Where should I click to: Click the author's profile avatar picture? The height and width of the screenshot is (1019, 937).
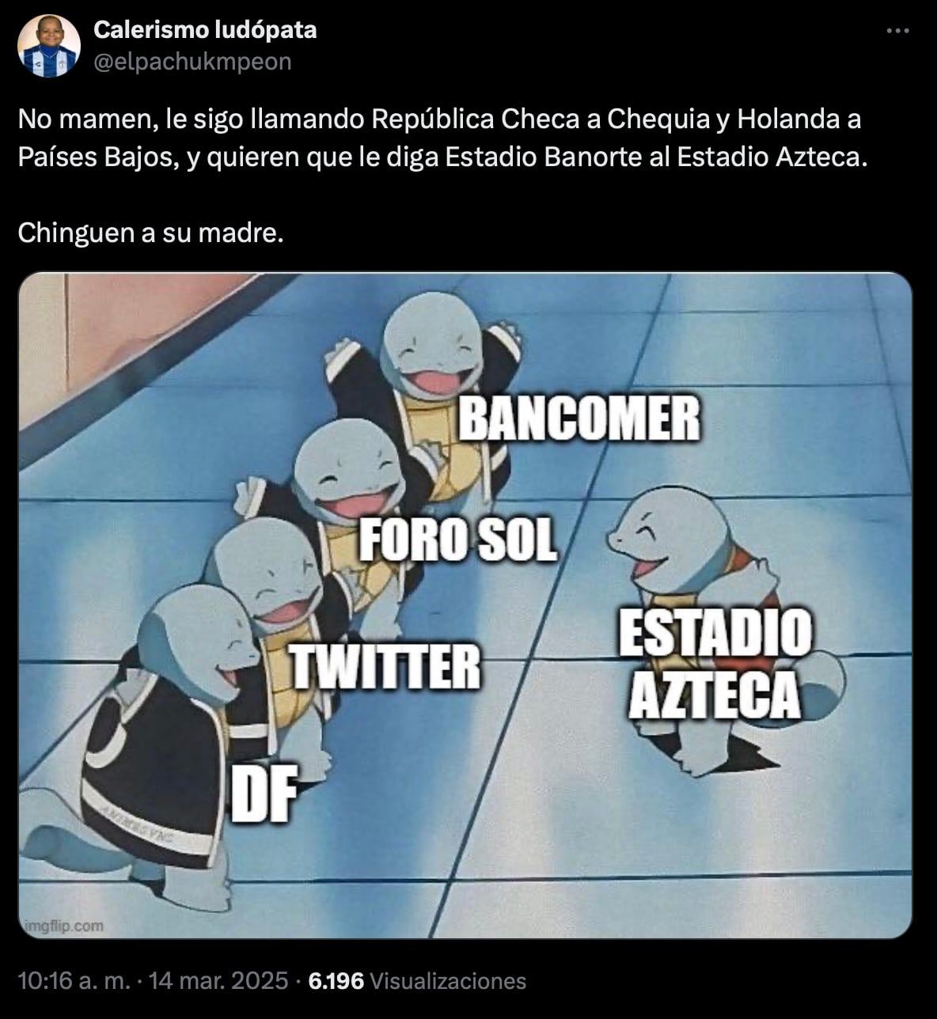point(49,46)
